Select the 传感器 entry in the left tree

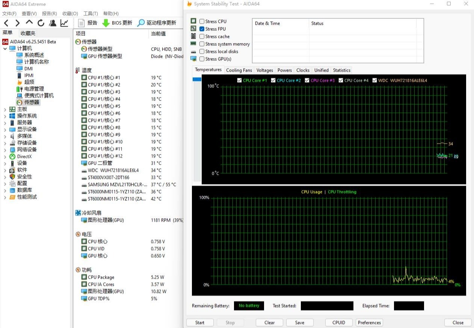coord(32,102)
